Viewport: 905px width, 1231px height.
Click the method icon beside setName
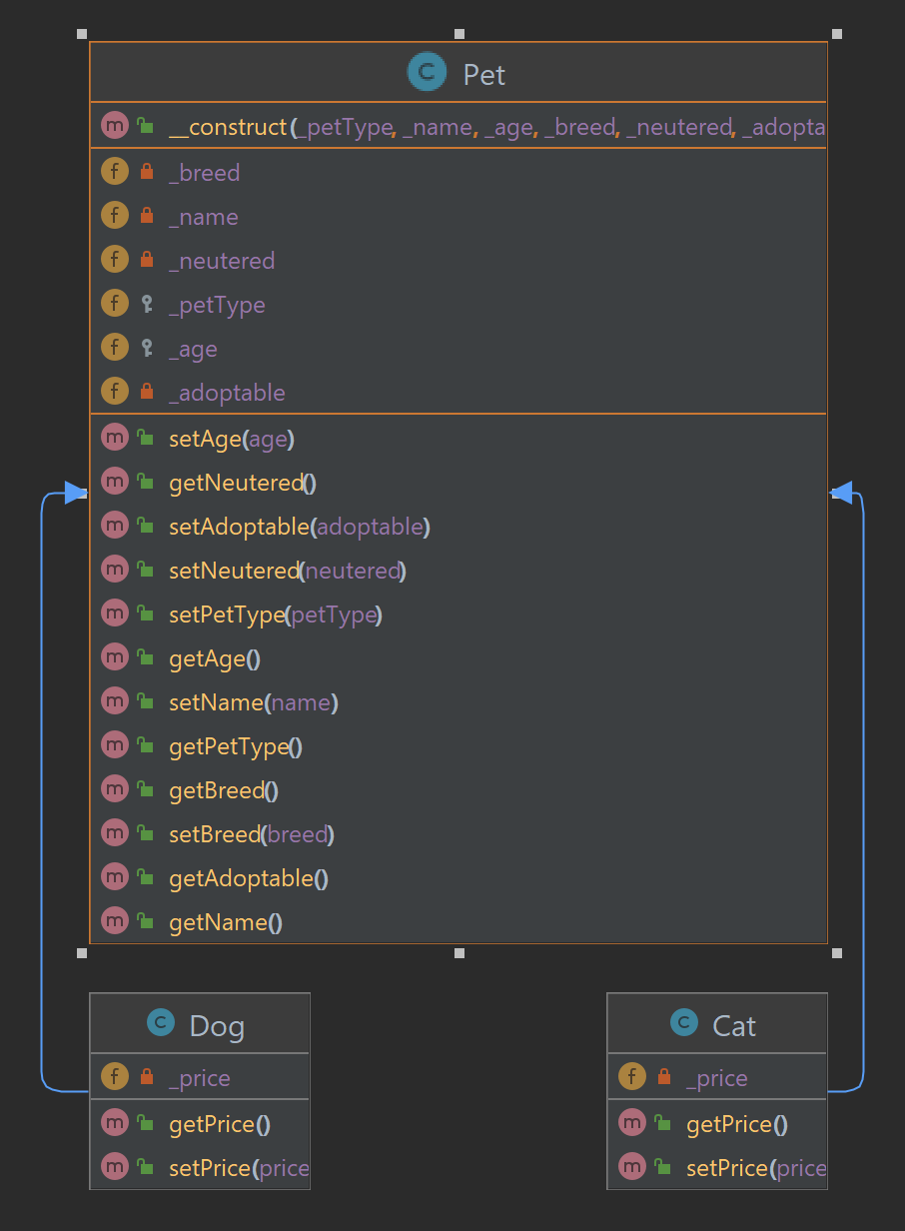[116, 701]
